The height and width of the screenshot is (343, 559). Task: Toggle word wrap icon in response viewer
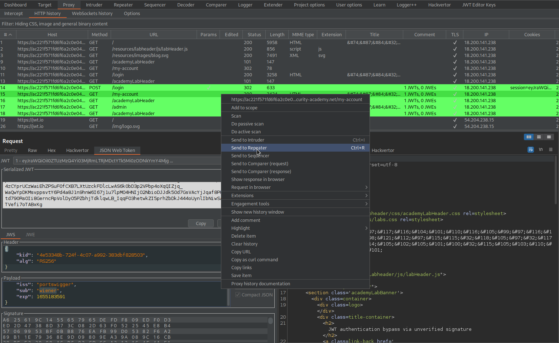531,149
